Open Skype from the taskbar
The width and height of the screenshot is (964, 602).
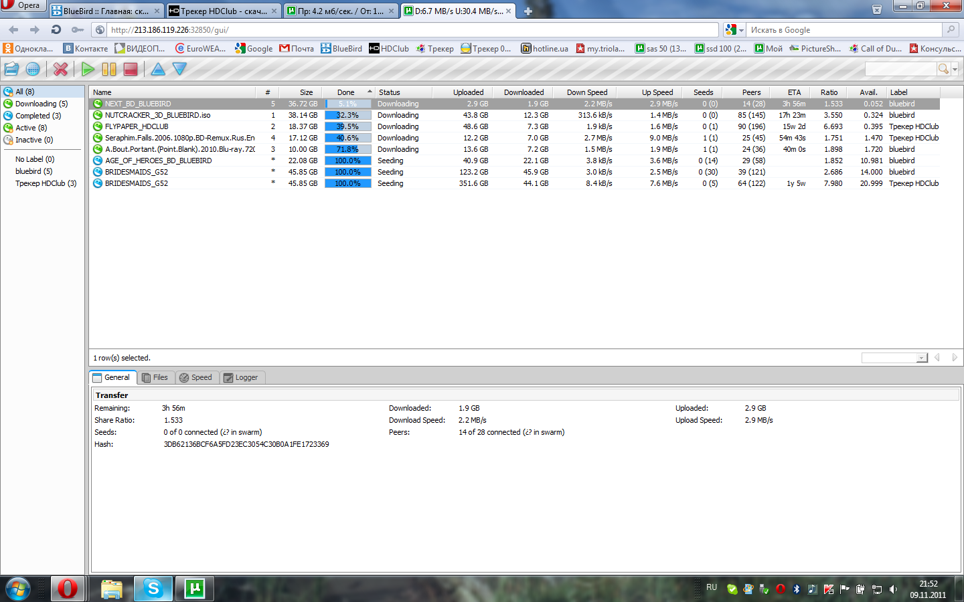pyautogui.click(x=153, y=589)
